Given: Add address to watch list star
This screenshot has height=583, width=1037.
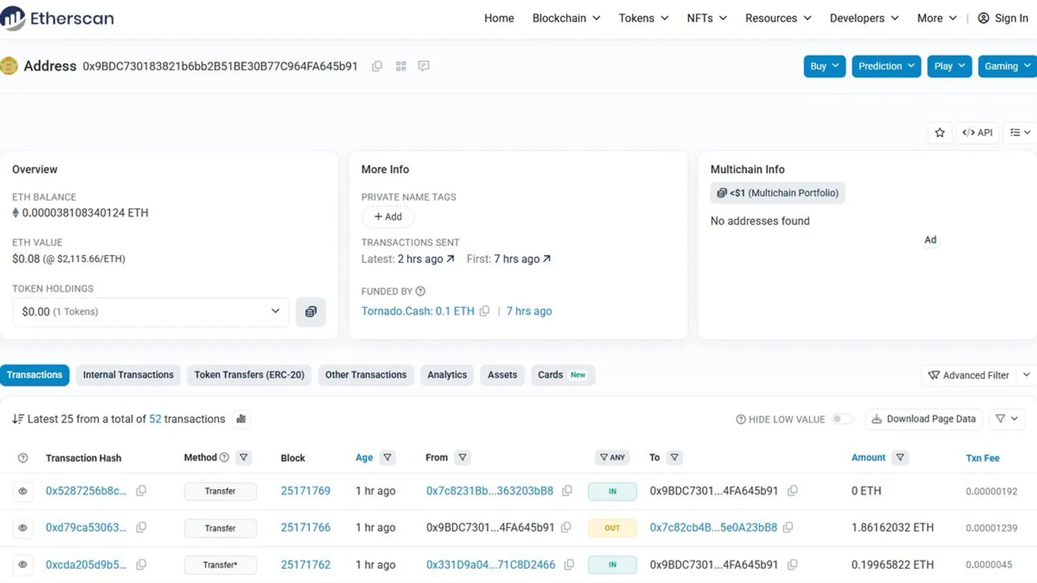Looking at the screenshot, I should point(940,132).
